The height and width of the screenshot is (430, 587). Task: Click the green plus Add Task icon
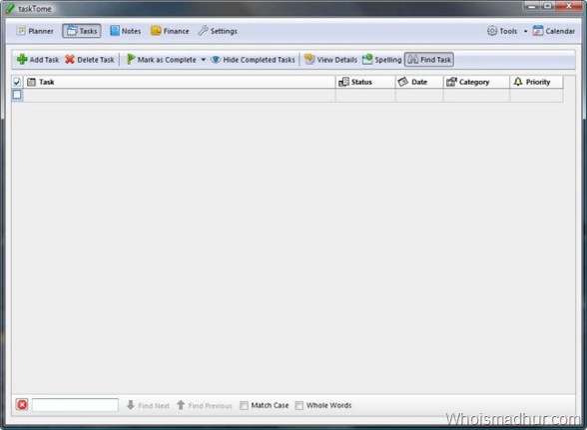(22, 59)
